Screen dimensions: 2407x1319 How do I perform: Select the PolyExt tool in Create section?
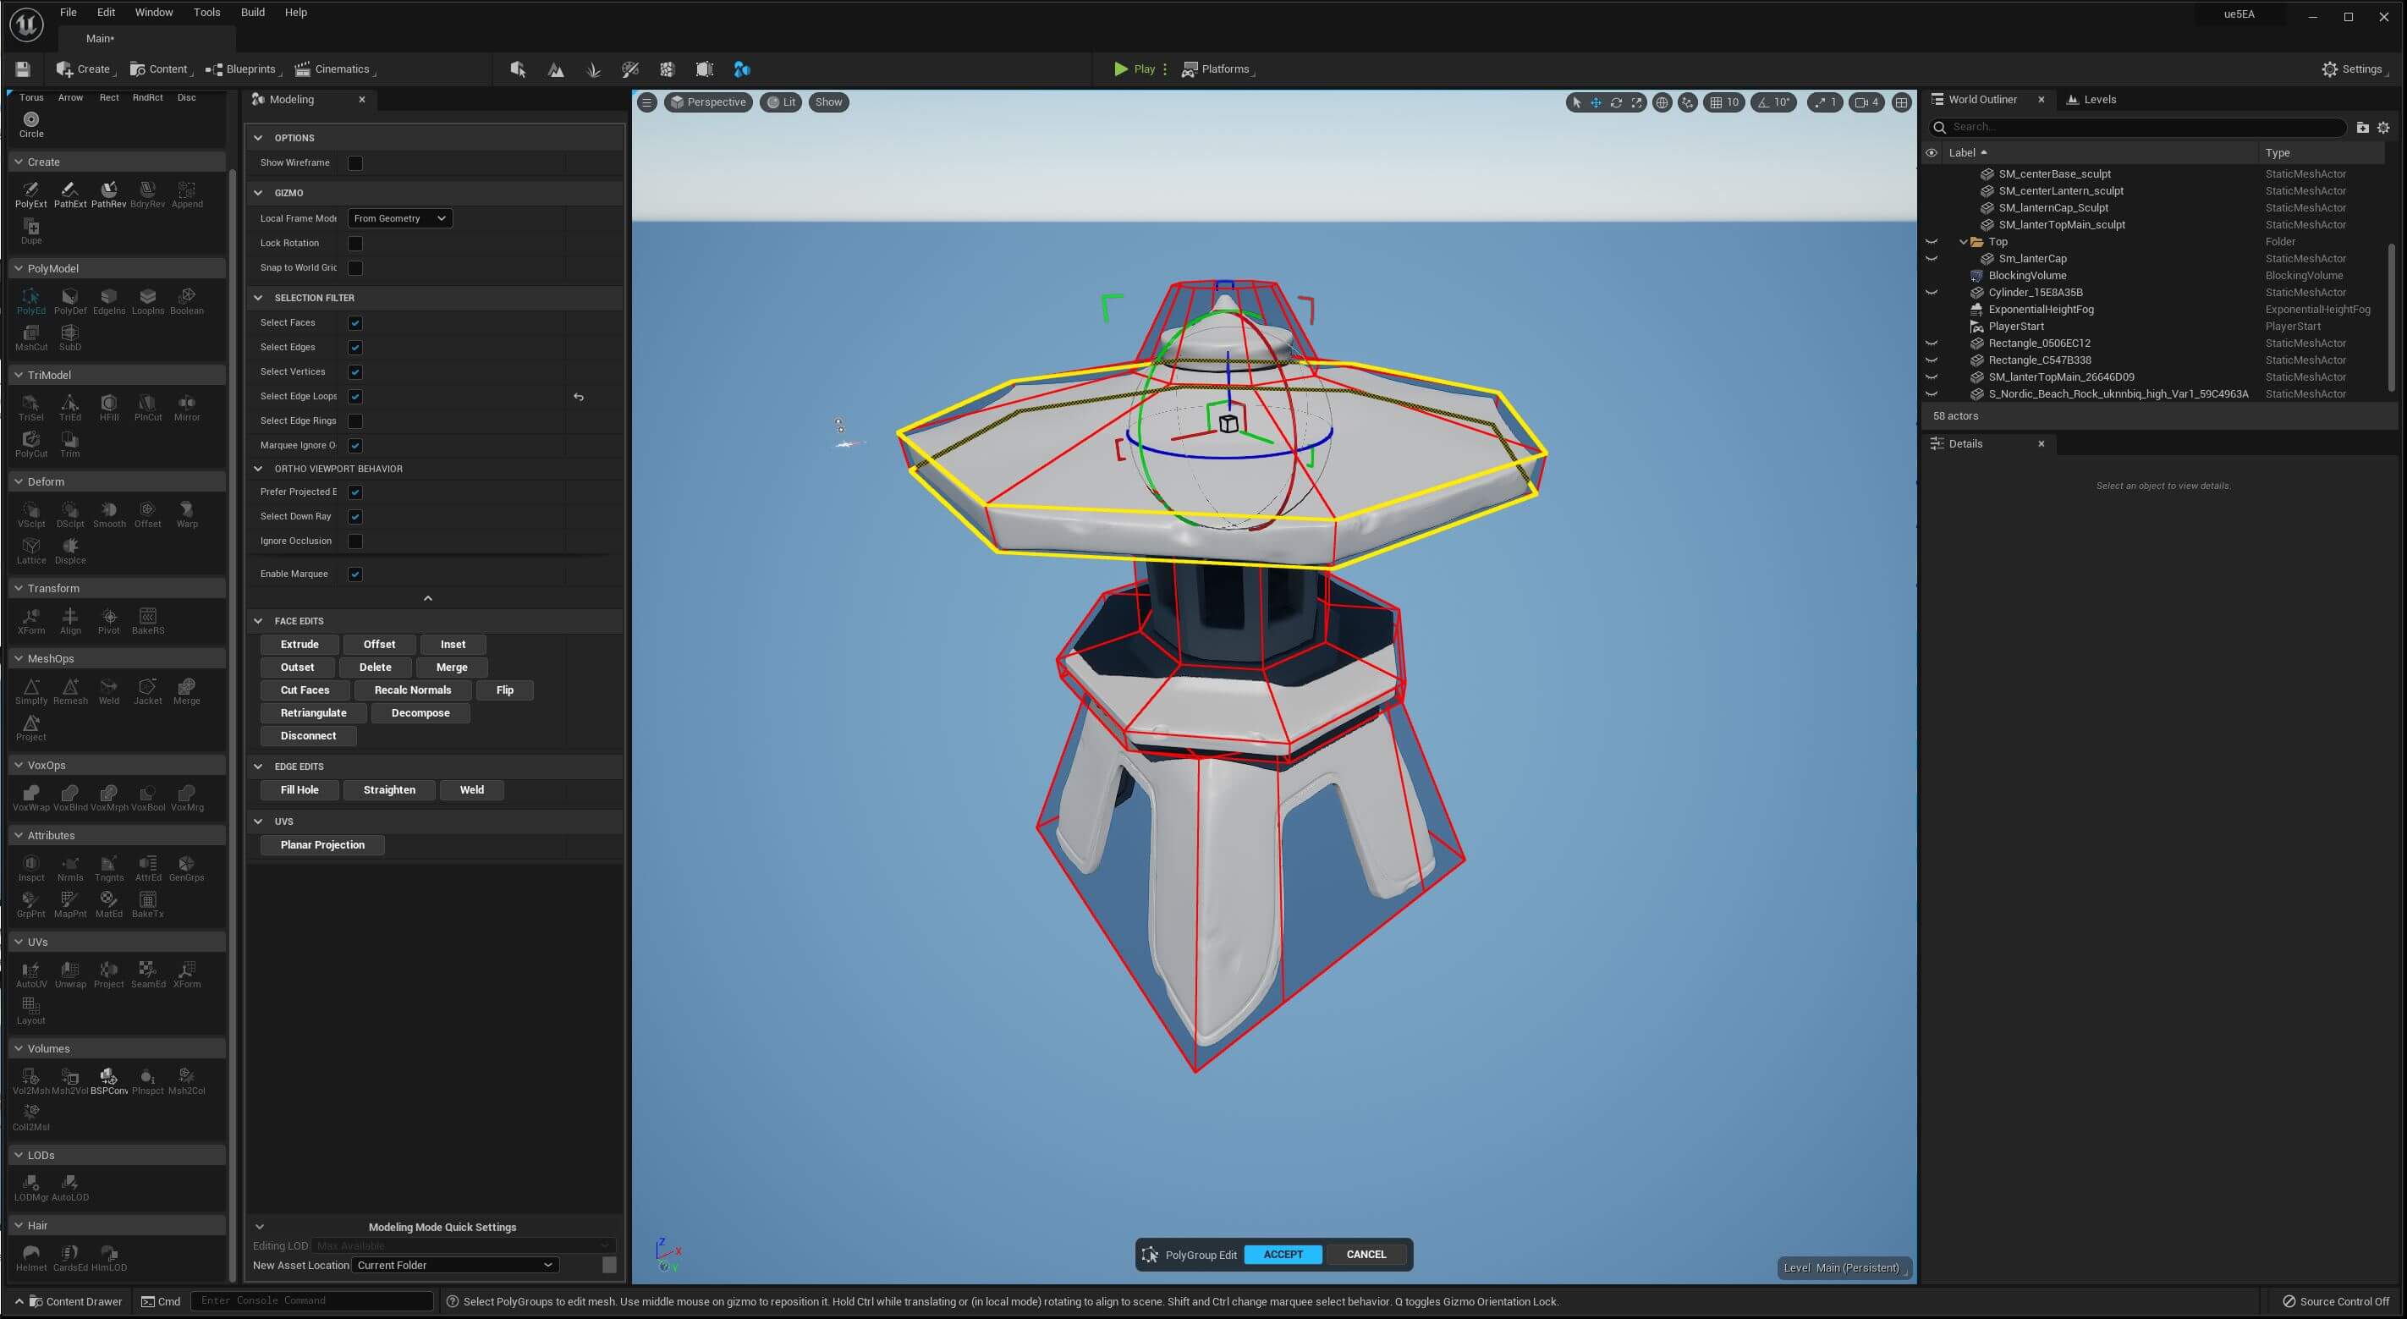[x=30, y=194]
